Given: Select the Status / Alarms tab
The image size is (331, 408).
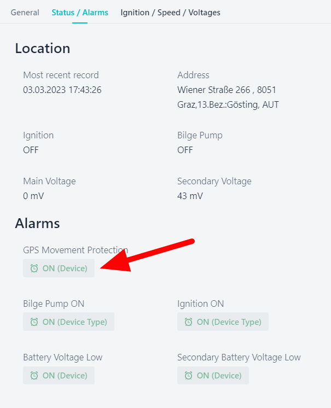Looking at the screenshot, I should tap(80, 13).
